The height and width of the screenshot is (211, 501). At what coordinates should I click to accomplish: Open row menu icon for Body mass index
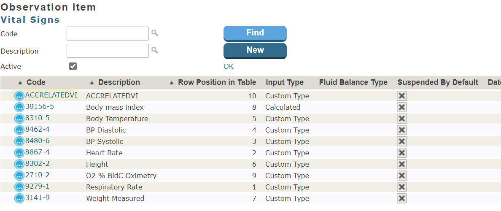(x=19, y=107)
